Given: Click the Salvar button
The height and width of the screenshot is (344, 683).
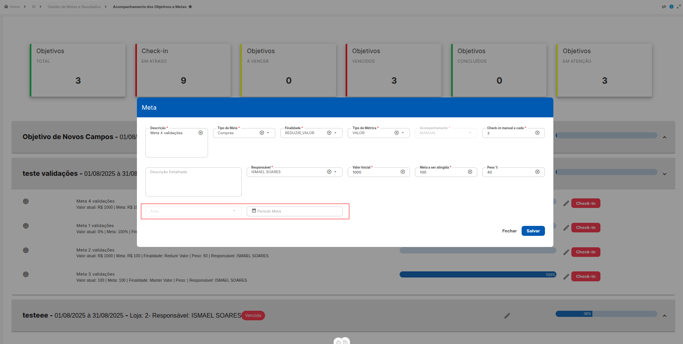Looking at the screenshot, I should [x=533, y=231].
